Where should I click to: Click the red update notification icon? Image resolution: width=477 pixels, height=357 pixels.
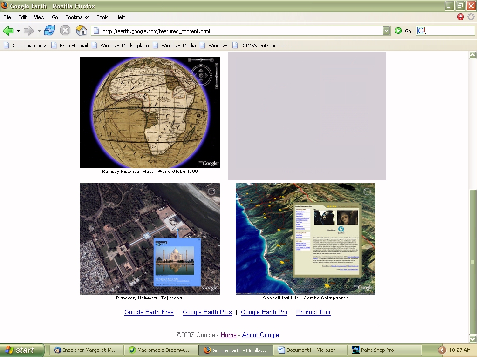pos(461,17)
